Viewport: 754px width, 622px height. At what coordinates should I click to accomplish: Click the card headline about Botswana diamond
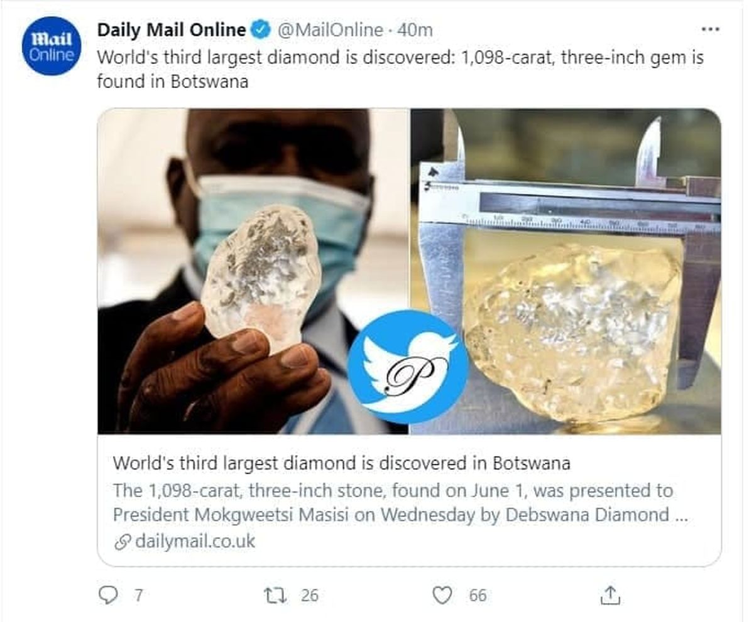tap(341, 464)
